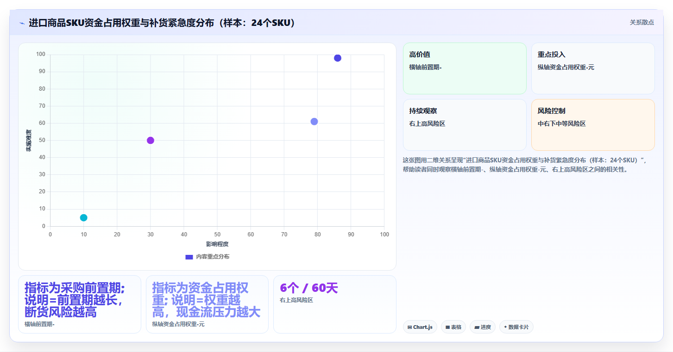Click the 进度 tag icon
The height and width of the screenshot is (352, 673).
coord(477,327)
